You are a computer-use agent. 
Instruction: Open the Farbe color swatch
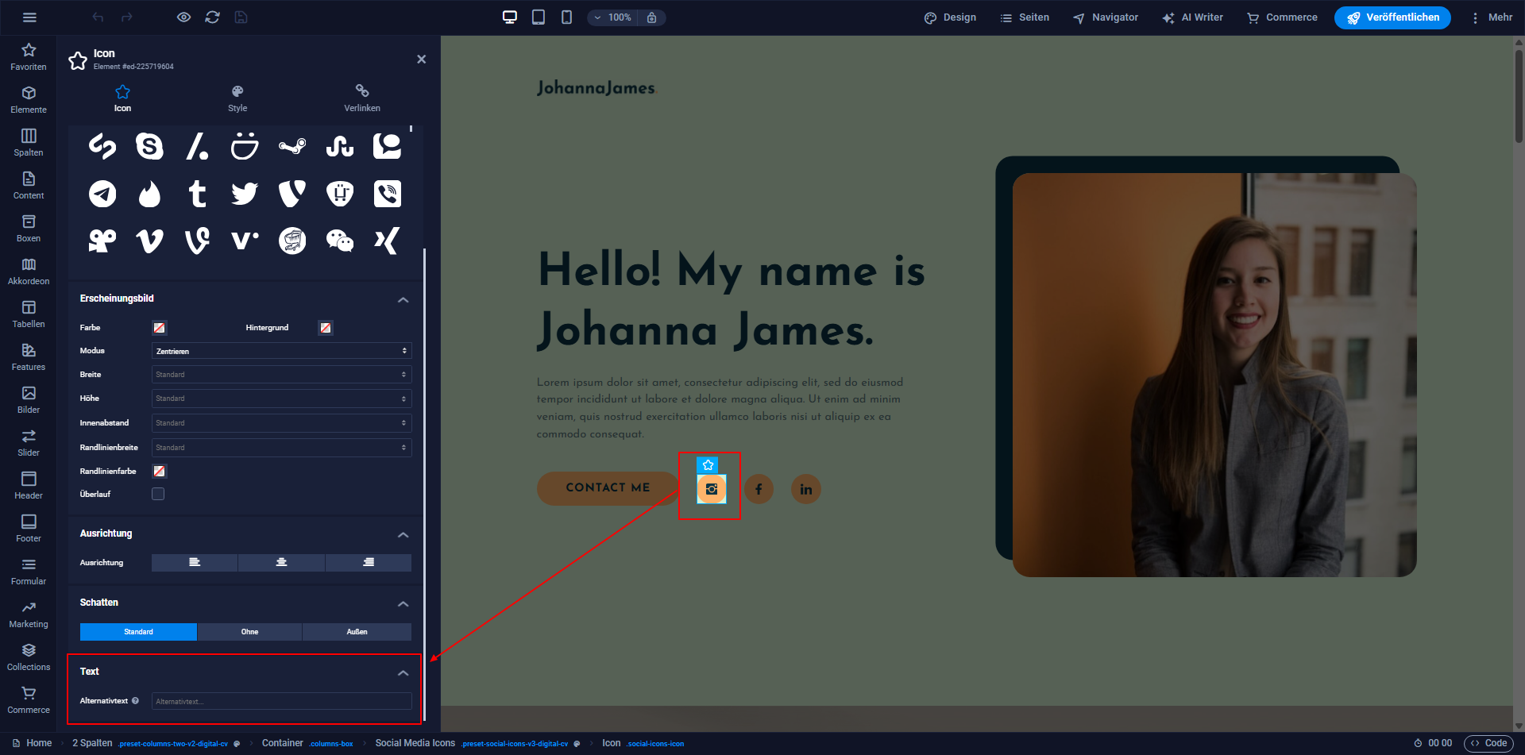160,328
